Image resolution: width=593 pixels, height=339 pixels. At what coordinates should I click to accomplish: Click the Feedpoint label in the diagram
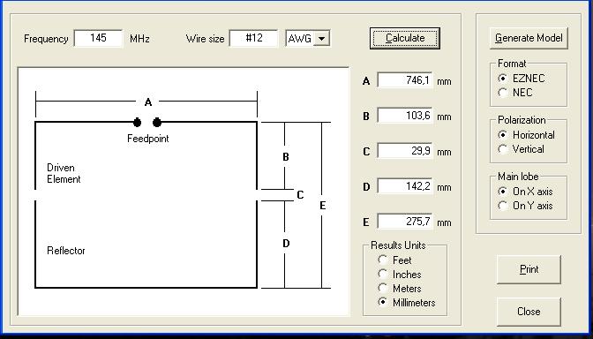coord(148,139)
